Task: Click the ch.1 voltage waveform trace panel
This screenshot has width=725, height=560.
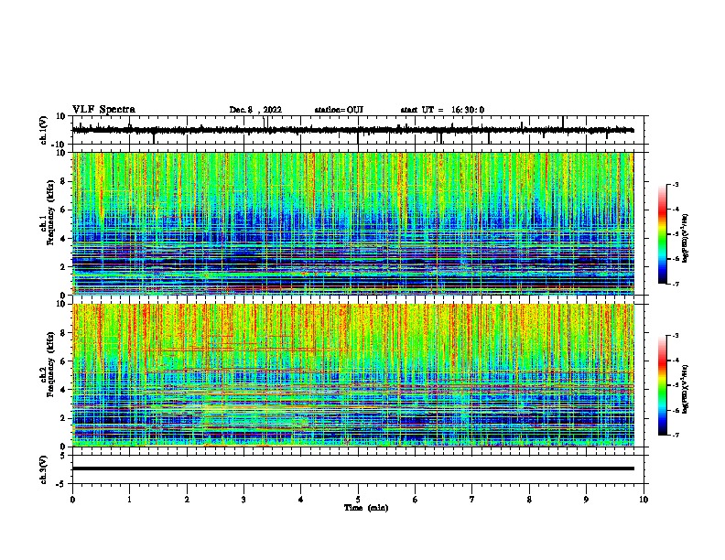Action: point(358,130)
